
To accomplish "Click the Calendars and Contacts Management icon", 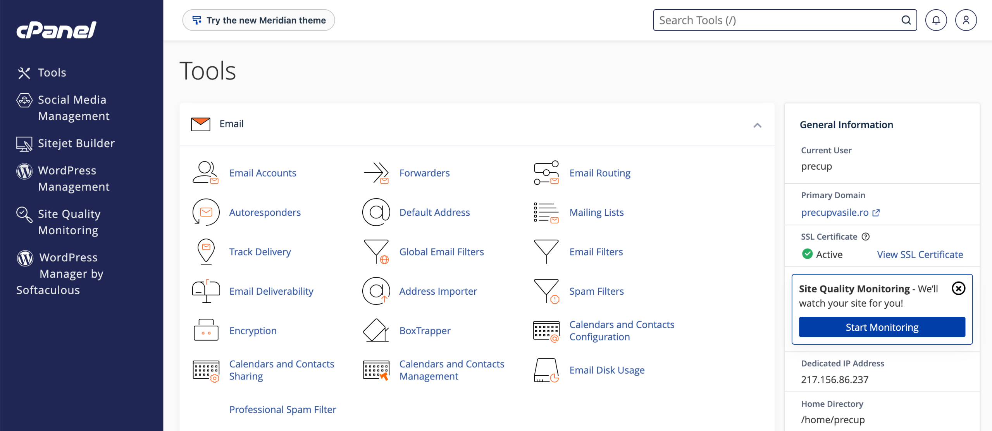I will (376, 370).
